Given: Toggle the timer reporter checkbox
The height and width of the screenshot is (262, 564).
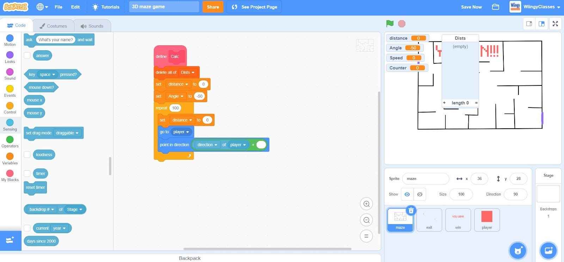Looking at the screenshot, I should point(27,173).
